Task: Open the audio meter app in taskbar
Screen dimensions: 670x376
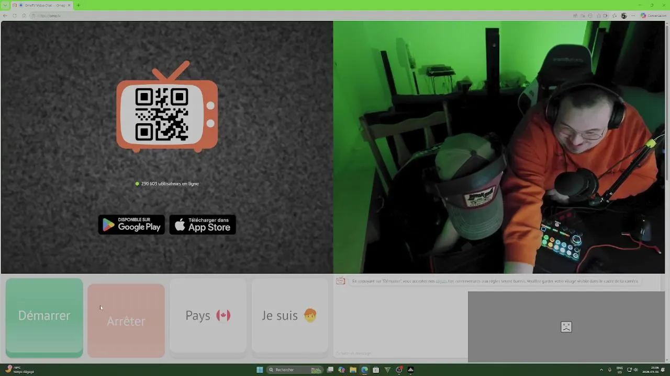Action: click(x=411, y=370)
